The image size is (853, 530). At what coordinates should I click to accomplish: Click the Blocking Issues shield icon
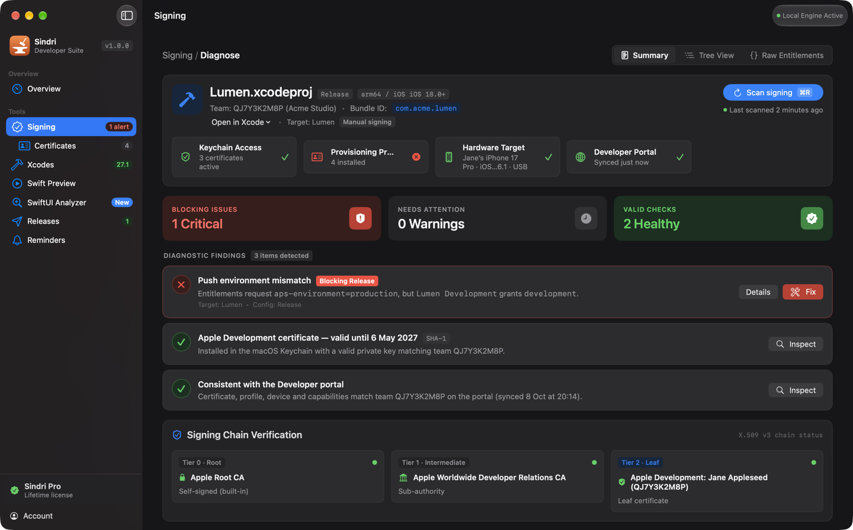(360, 218)
